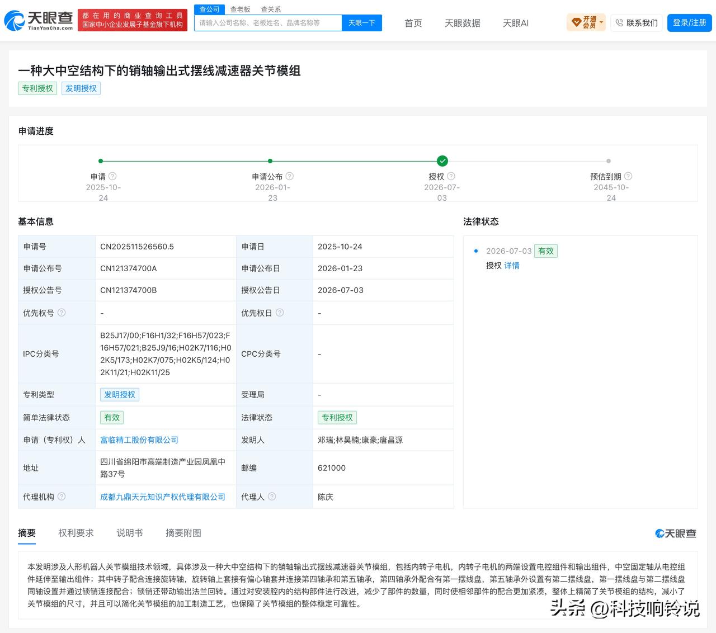Switch to 查老板 search tab
The width and height of the screenshot is (716, 633).
pos(241,10)
